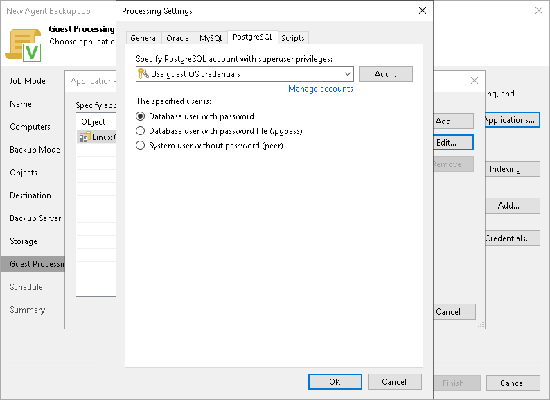
Task: Switch to the General tab
Action: pos(144,38)
